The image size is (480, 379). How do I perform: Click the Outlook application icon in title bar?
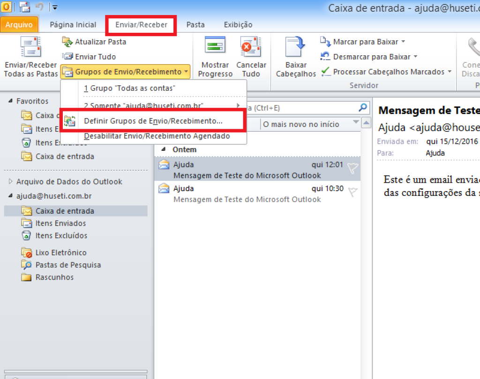(6, 7)
